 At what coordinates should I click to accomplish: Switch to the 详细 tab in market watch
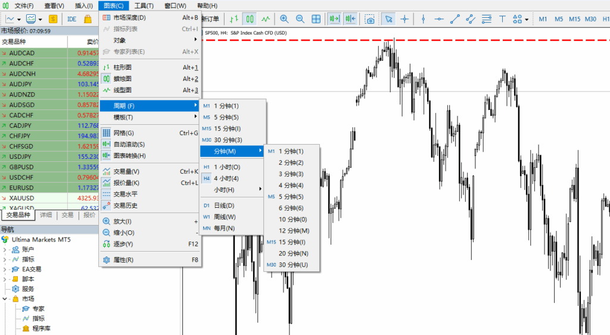(x=46, y=215)
